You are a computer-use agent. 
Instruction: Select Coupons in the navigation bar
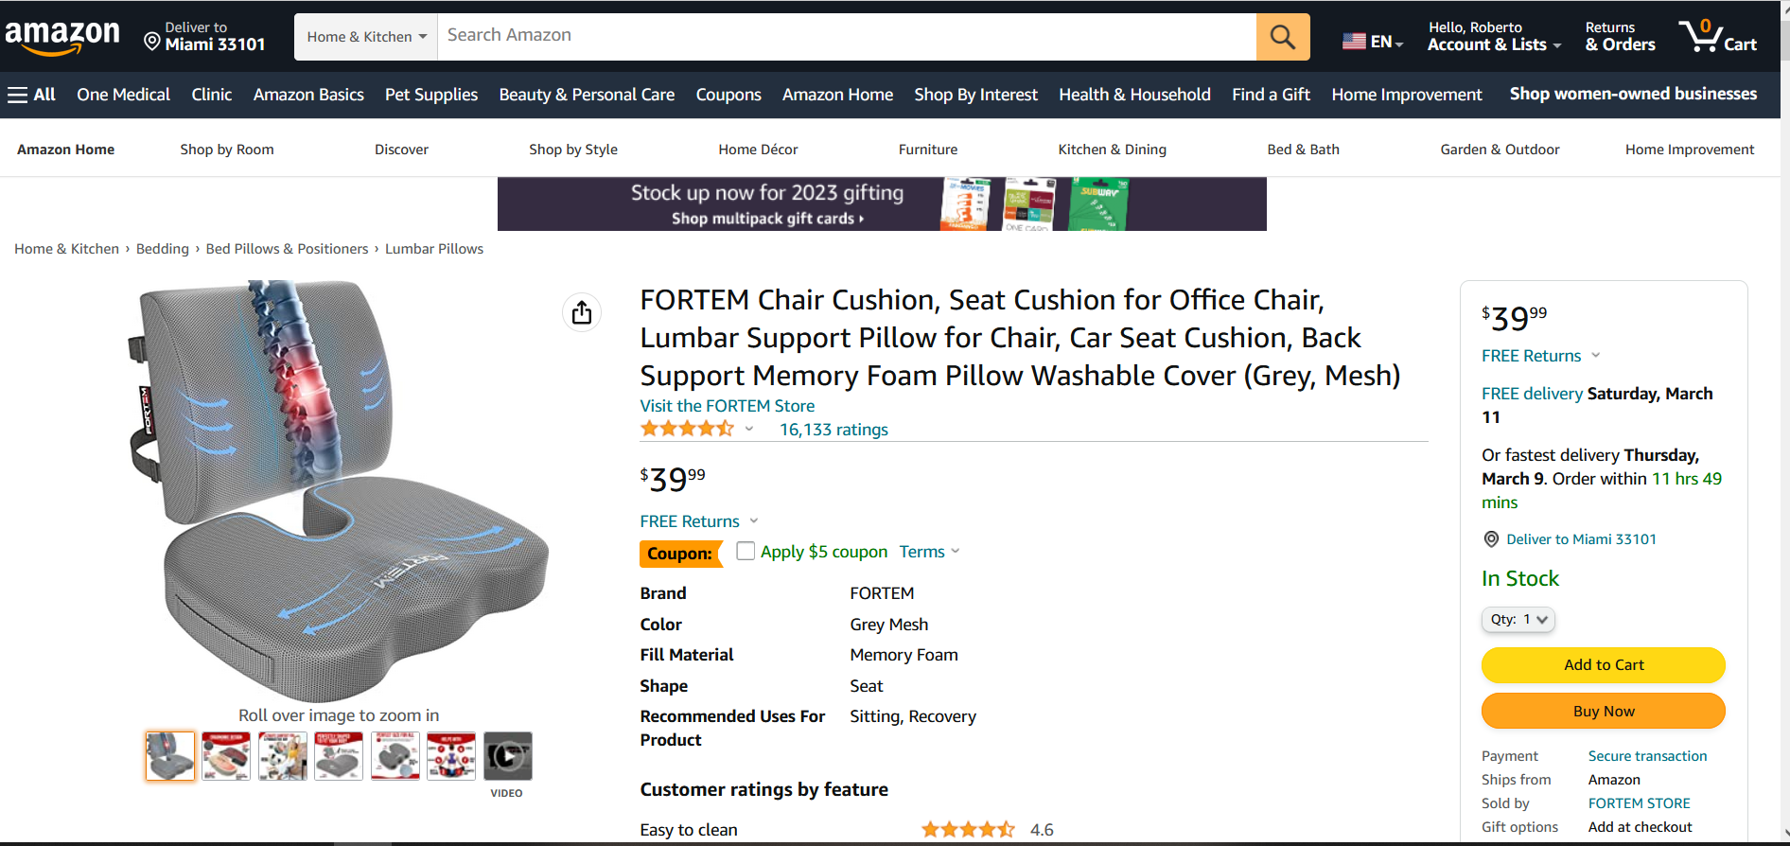click(x=728, y=95)
